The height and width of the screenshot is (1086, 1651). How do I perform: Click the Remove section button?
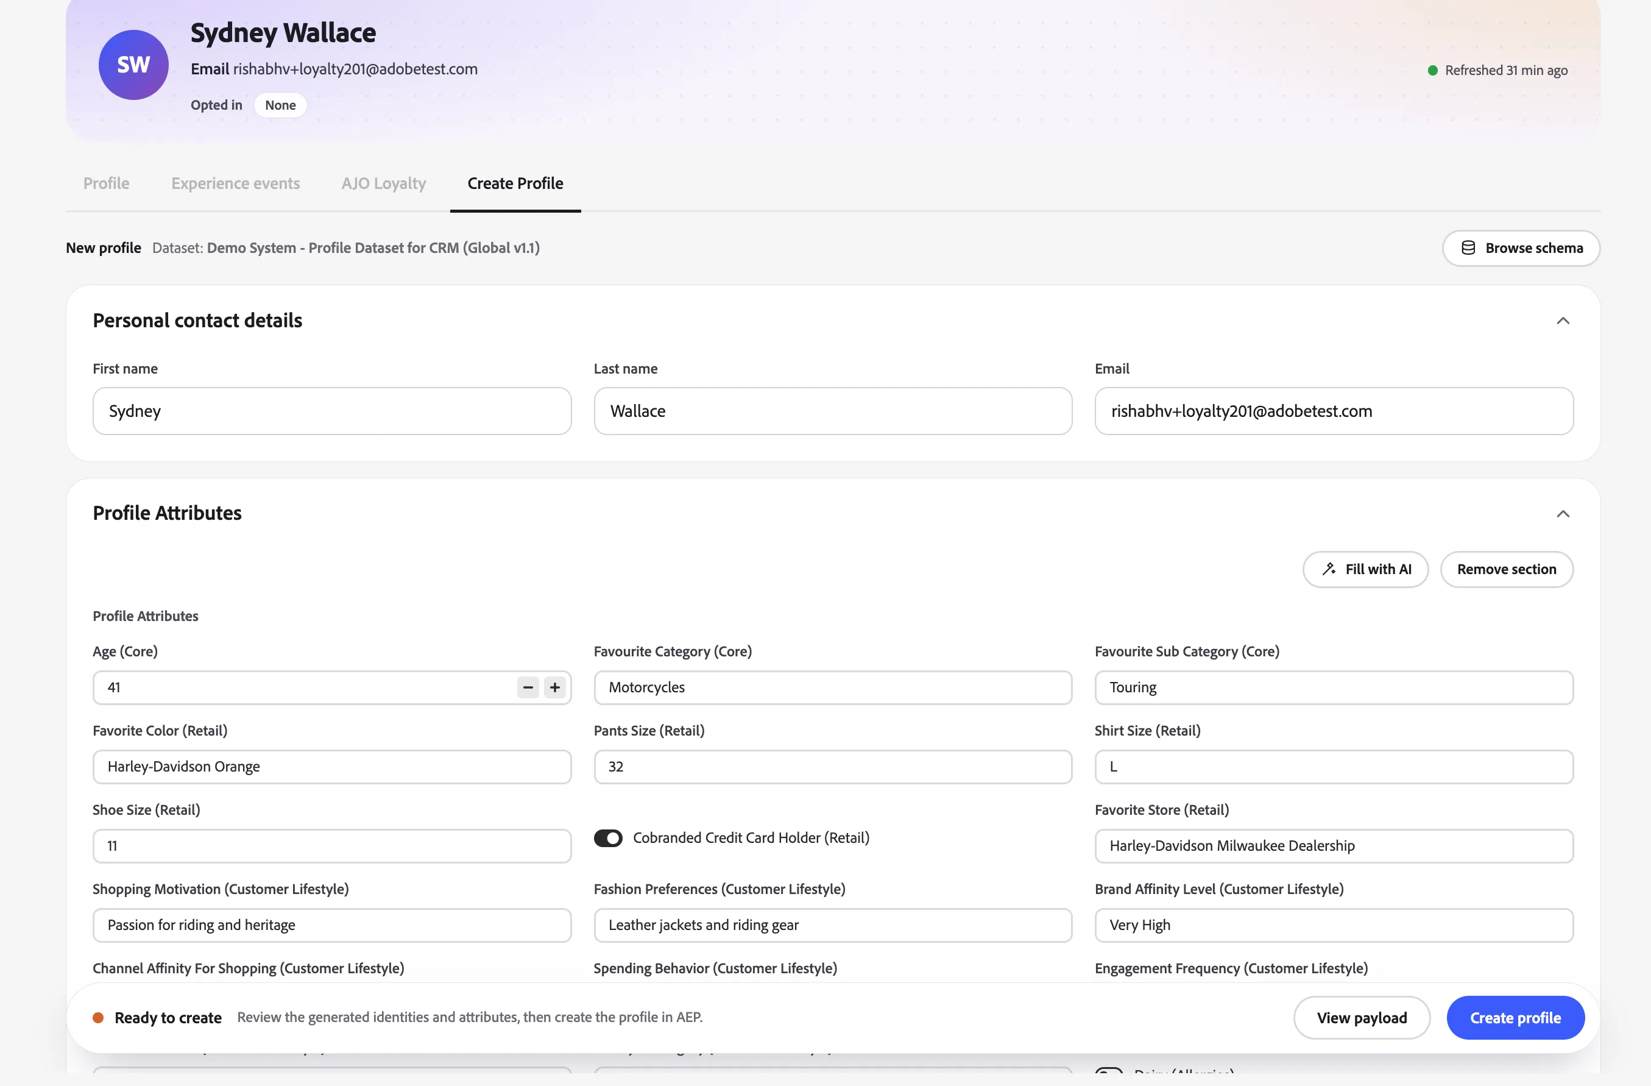tap(1506, 569)
